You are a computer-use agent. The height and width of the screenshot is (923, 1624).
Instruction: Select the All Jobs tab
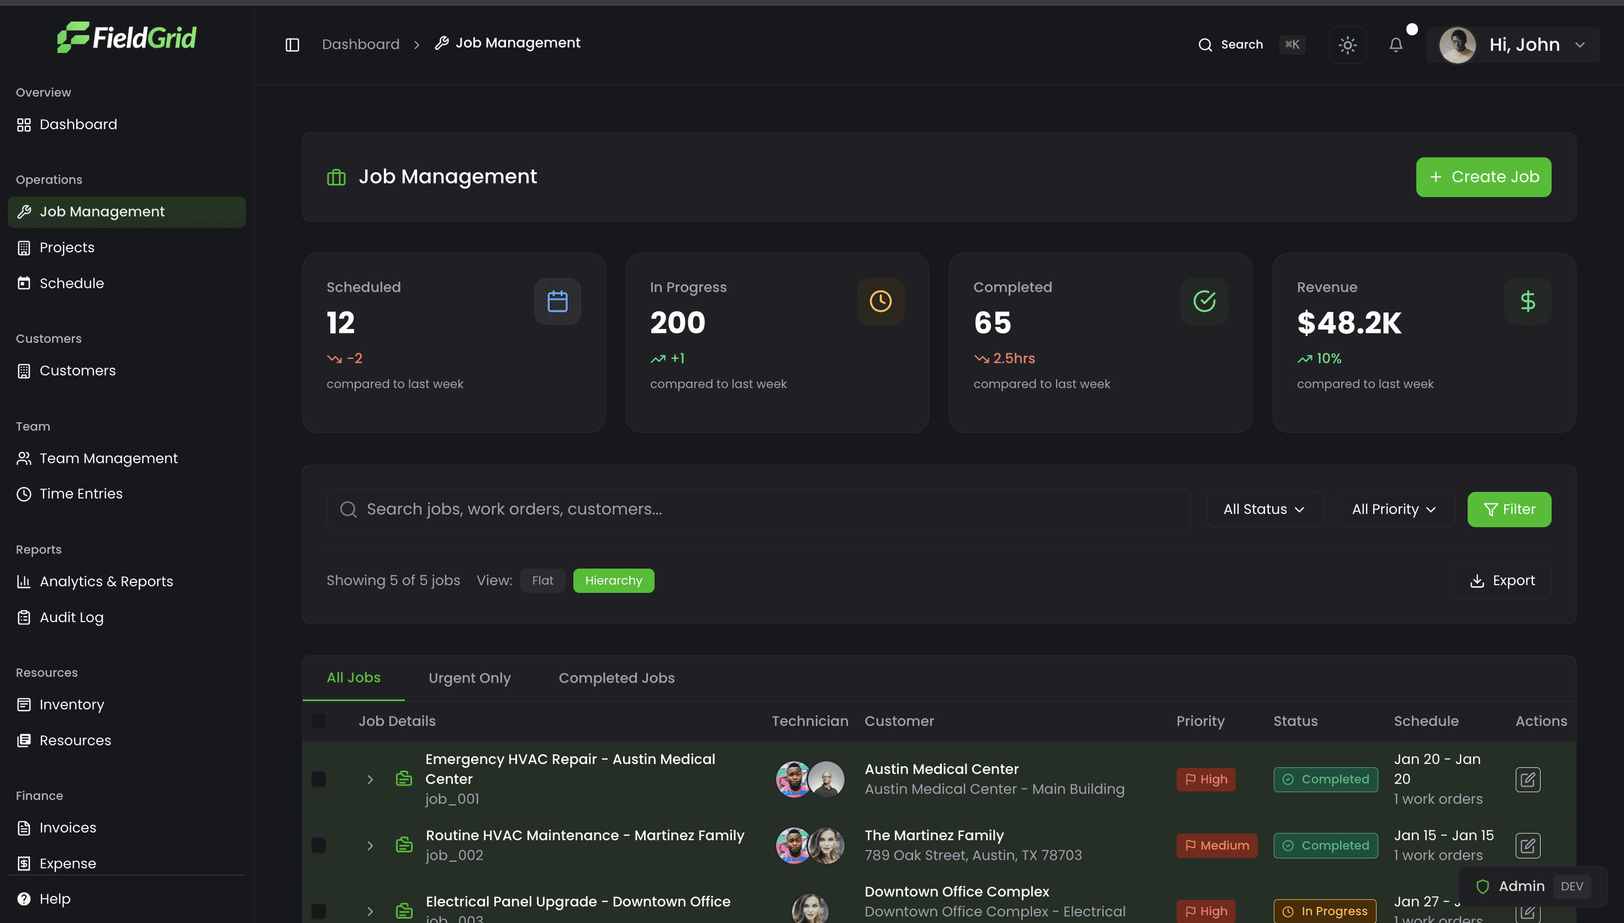tap(353, 678)
